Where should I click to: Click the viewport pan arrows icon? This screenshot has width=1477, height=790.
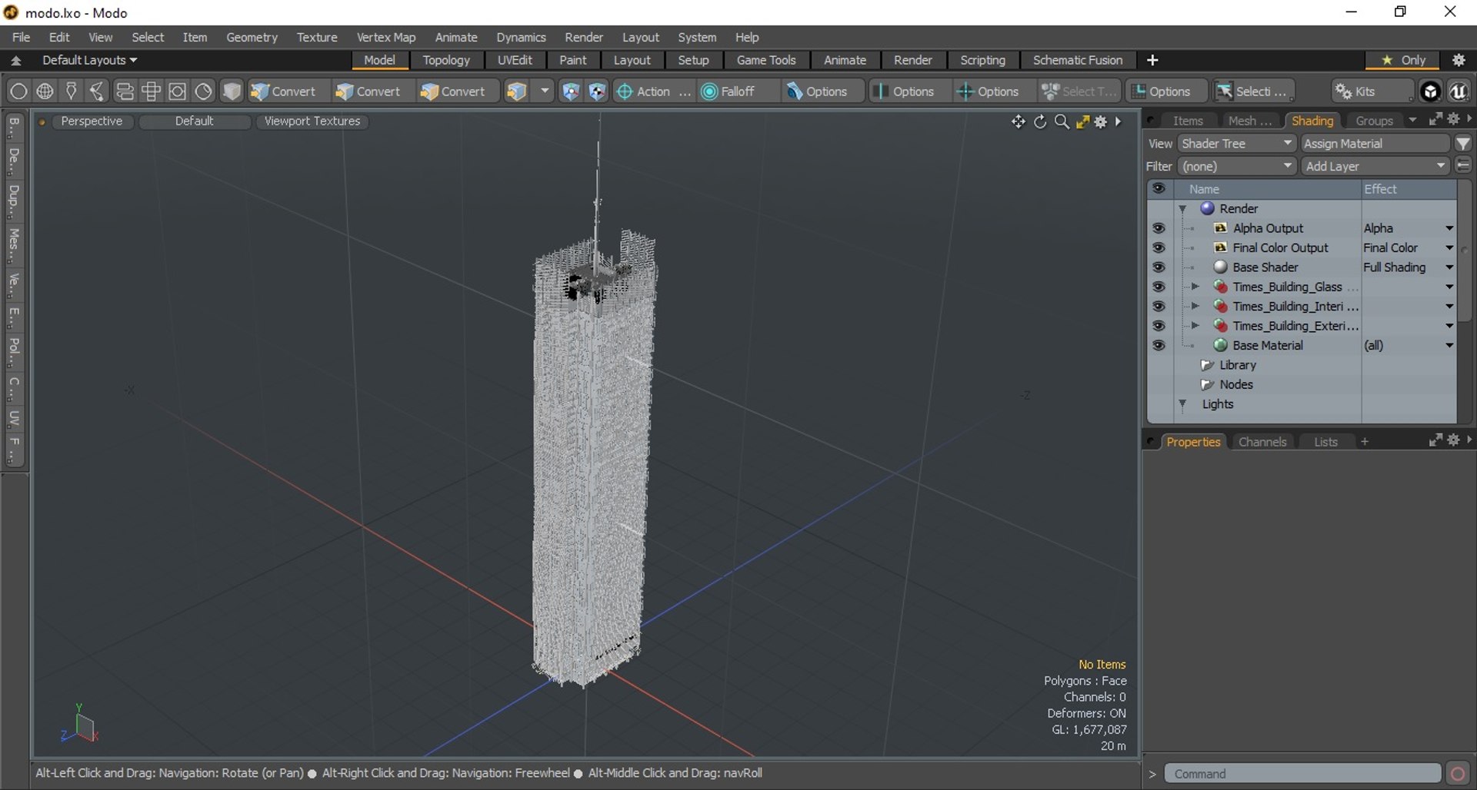point(1018,121)
